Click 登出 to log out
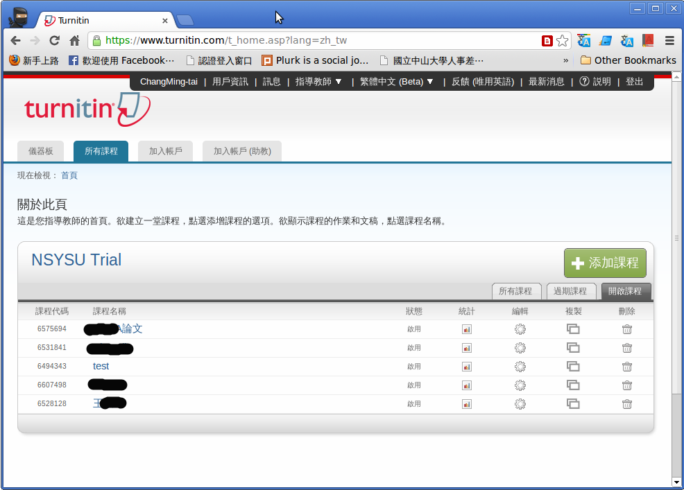Viewport: 684px width, 490px height. [634, 82]
